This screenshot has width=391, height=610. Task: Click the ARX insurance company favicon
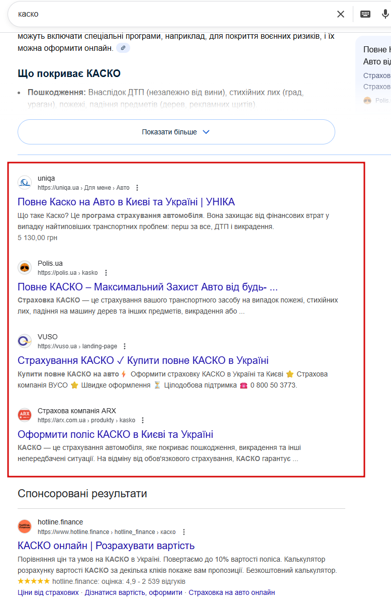point(25,415)
